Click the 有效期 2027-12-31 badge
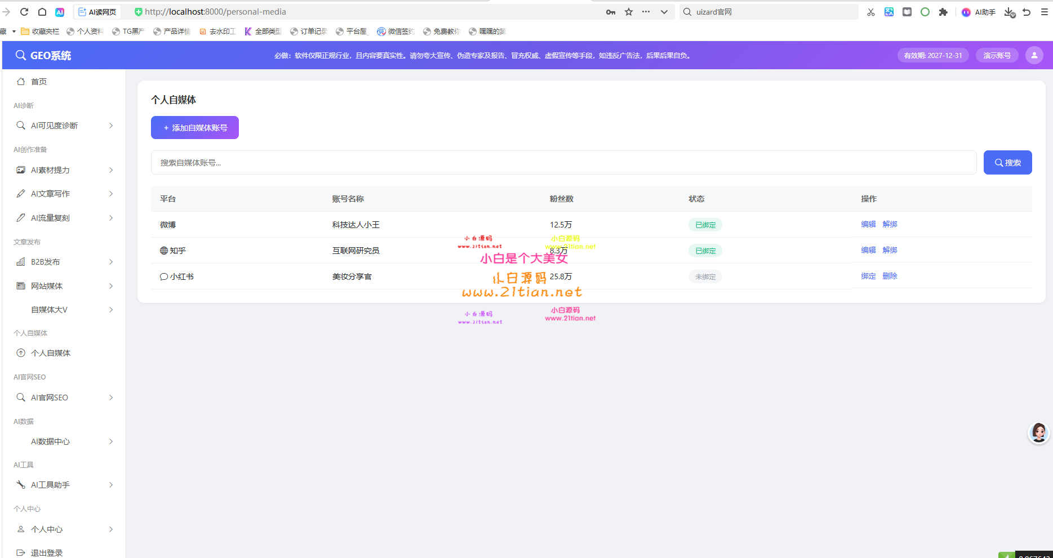The image size is (1053, 558). (x=933, y=55)
